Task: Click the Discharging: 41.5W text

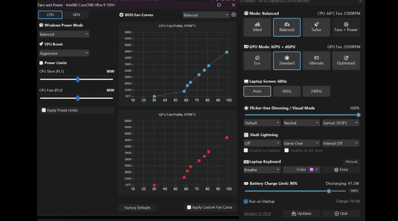Action: (342, 183)
